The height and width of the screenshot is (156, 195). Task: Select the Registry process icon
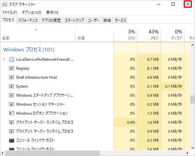tap(11, 68)
